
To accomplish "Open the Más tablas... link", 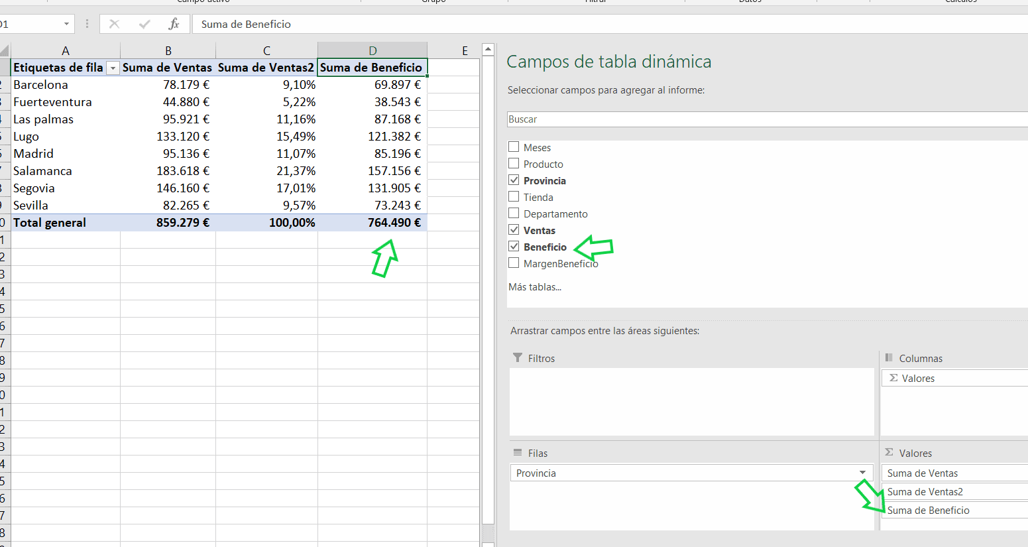I will coord(535,287).
